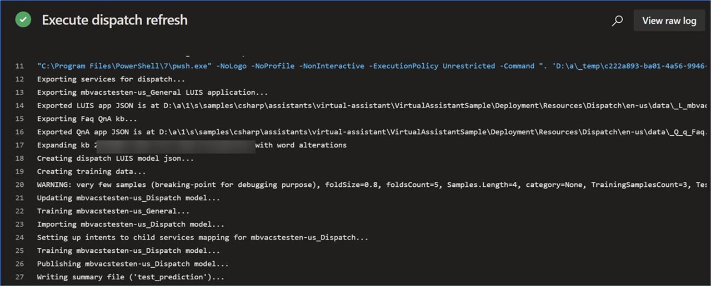Click the Creating training data line

92,171
